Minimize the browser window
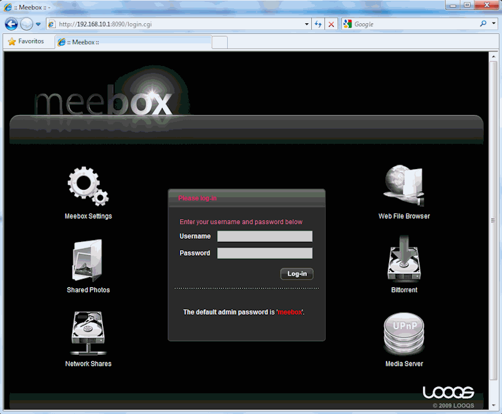The height and width of the screenshot is (414, 502). 453,5
